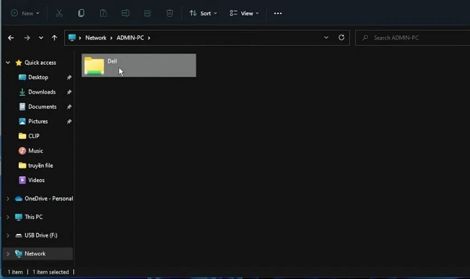Click the Search ADMIN-PC field
This screenshot has width=470, height=279.
pos(414,37)
